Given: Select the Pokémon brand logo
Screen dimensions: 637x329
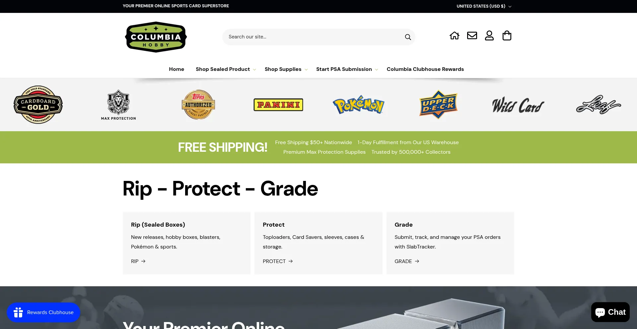Looking at the screenshot, I should pyautogui.click(x=359, y=105).
